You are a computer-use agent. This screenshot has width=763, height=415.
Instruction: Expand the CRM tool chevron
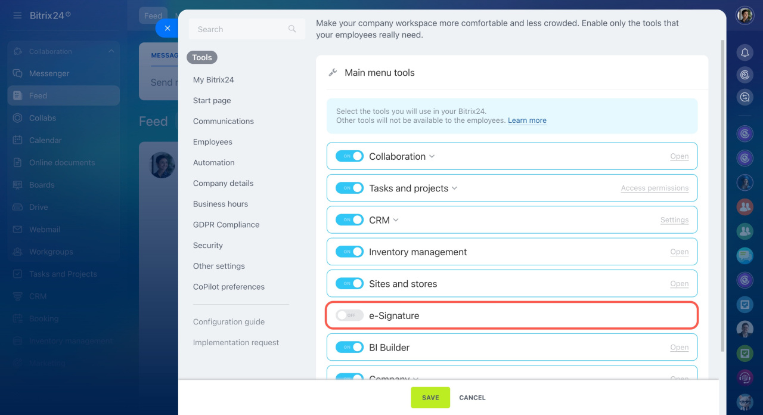396,220
